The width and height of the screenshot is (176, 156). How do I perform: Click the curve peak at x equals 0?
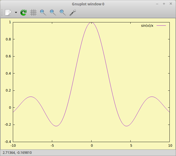(92, 22)
